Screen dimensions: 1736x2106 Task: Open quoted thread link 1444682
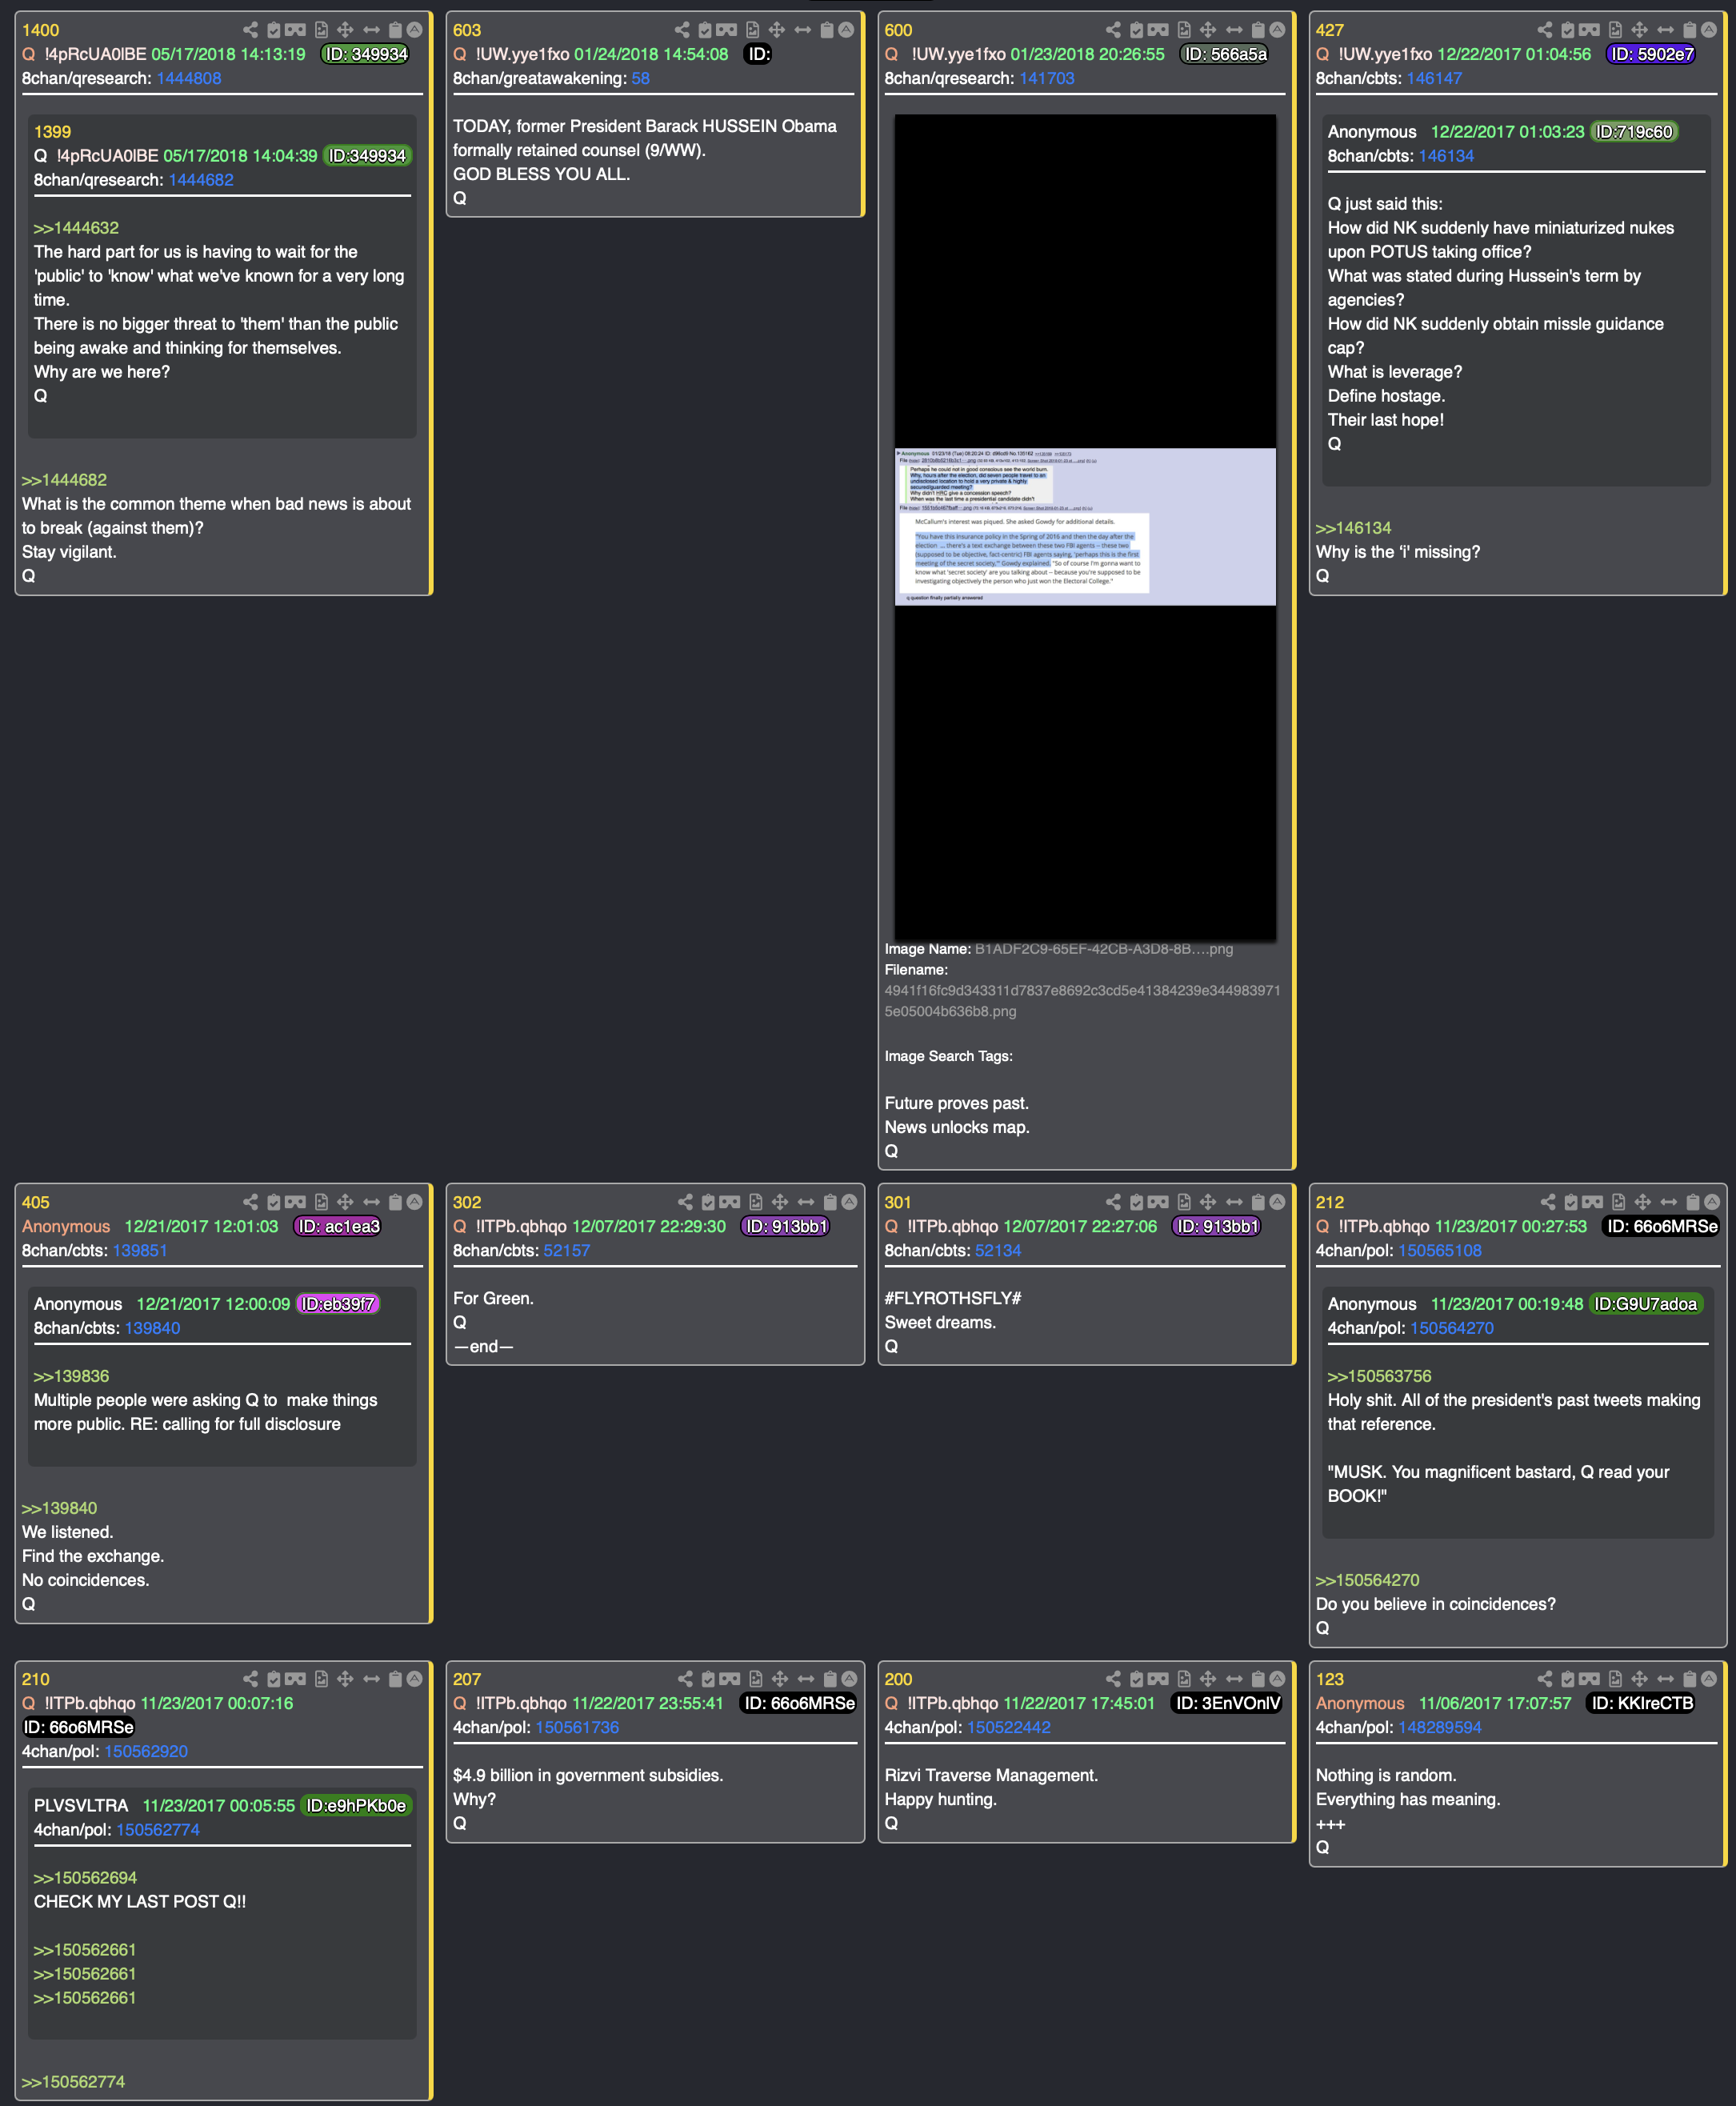point(201,180)
